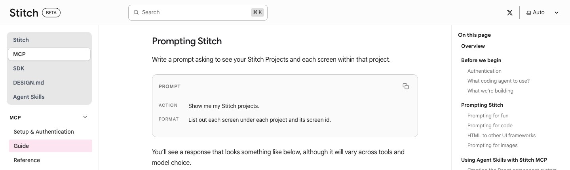Screen dimensions: 570x170
Task: Click the 'On this page' heading
Action: tap(474, 35)
